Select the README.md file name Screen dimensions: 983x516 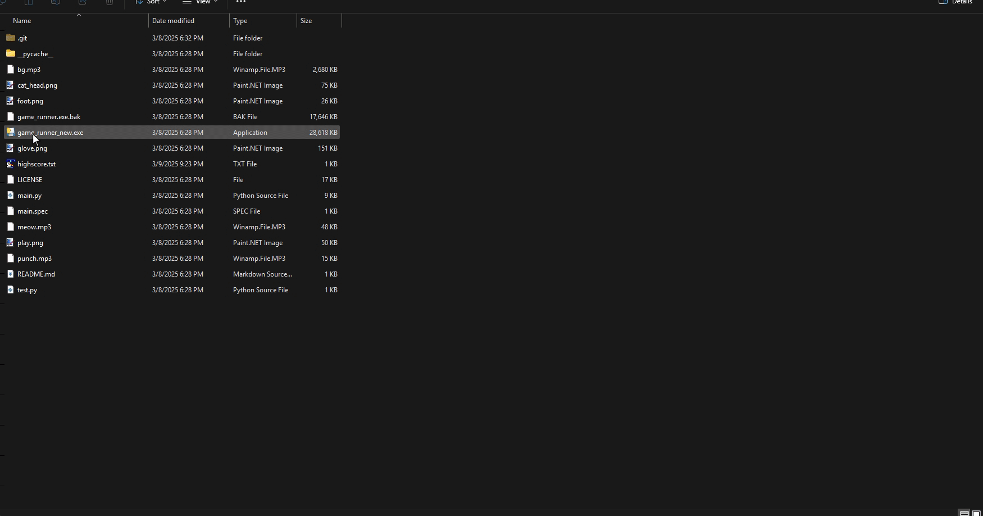tap(36, 274)
